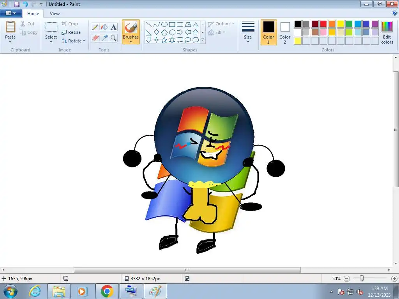Click the Brushes tool icon
Image resolution: width=399 pixels, height=299 pixels.
131,27
